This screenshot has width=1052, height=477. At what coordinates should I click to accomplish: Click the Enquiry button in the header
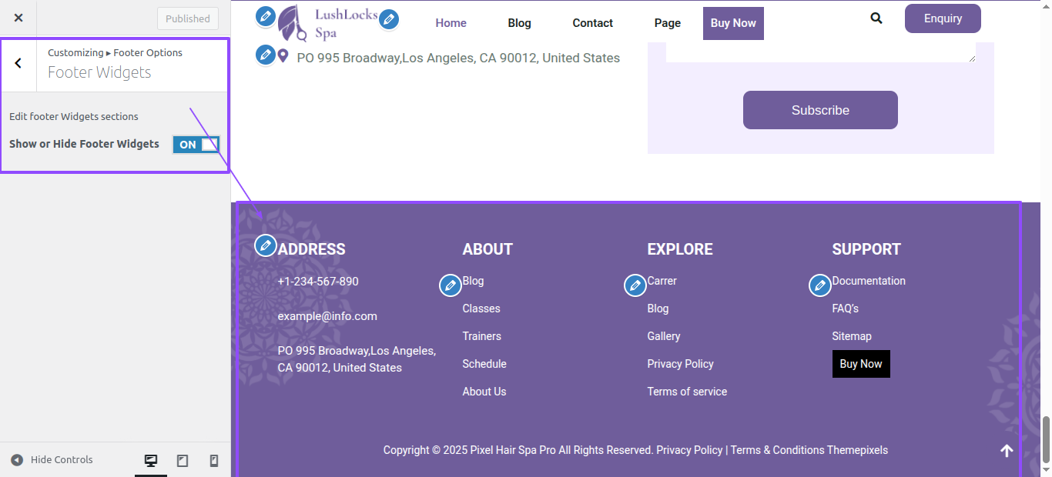[x=943, y=18]
